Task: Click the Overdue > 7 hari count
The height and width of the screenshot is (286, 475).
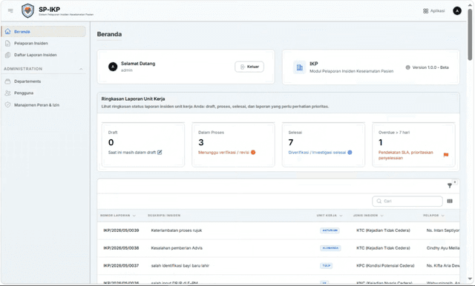Action: [x=381, y=142]
